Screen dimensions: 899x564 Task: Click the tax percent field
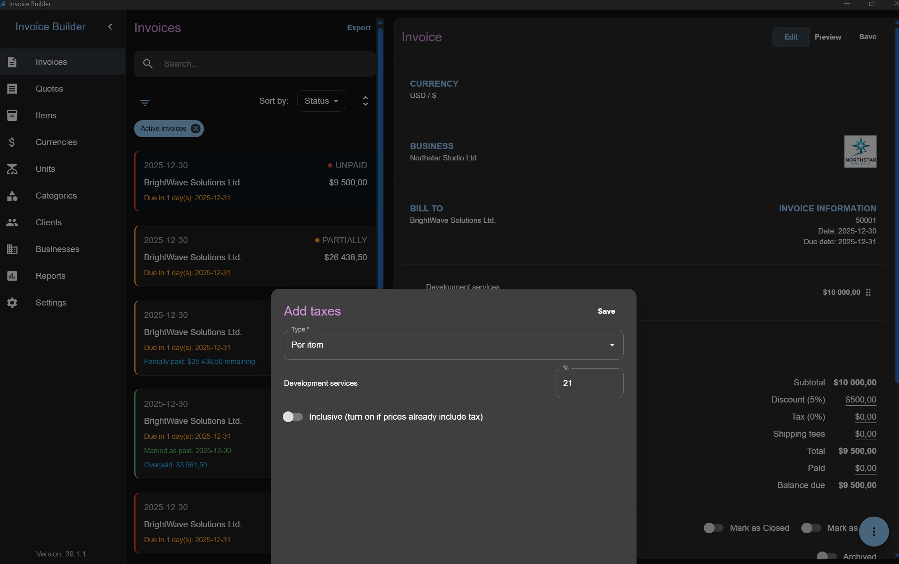(x=589, y=383)
